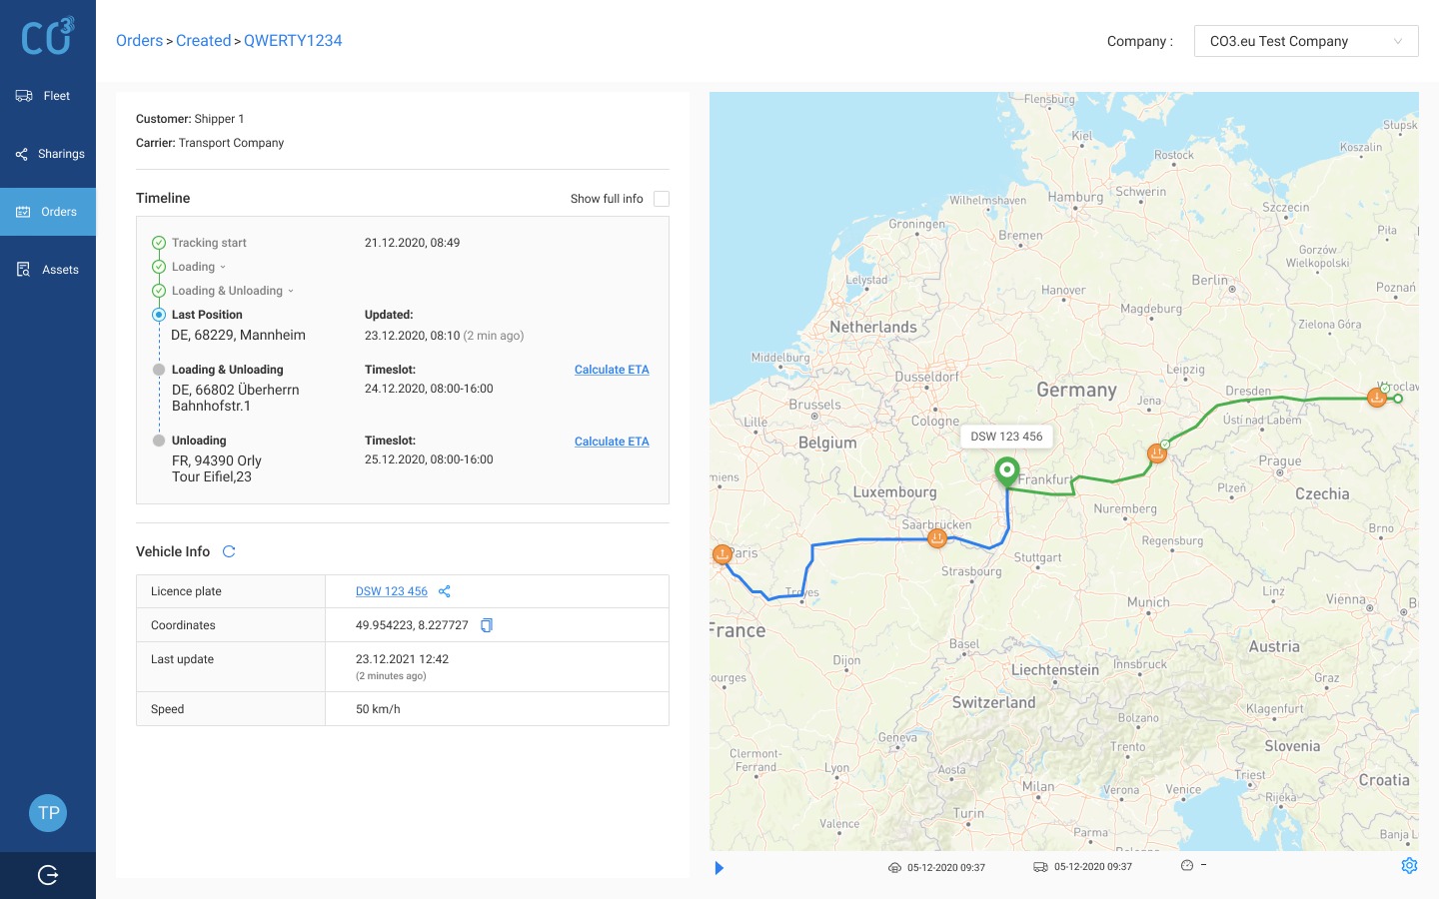
Task: Go to the Orders section
Action: pyautogui.click(x=48, y=212)
